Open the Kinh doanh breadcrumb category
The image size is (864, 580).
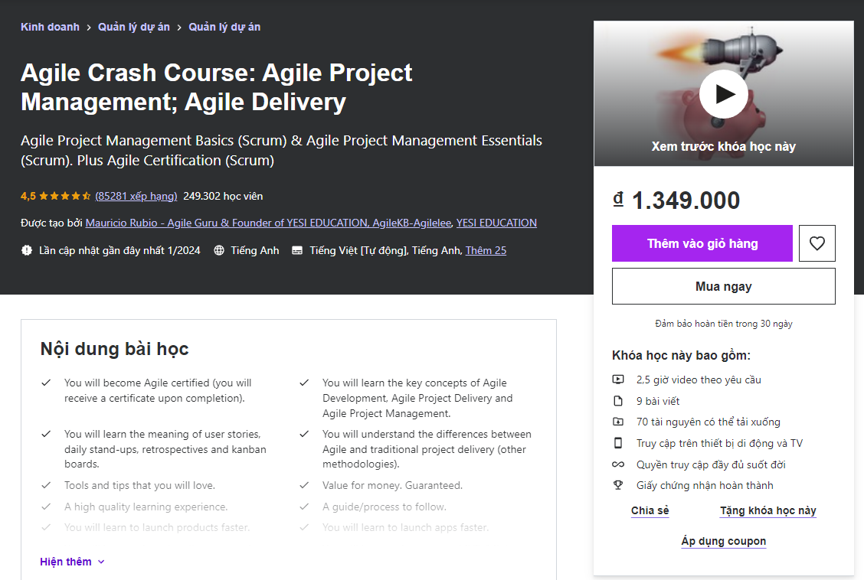[x=50, y=27]
